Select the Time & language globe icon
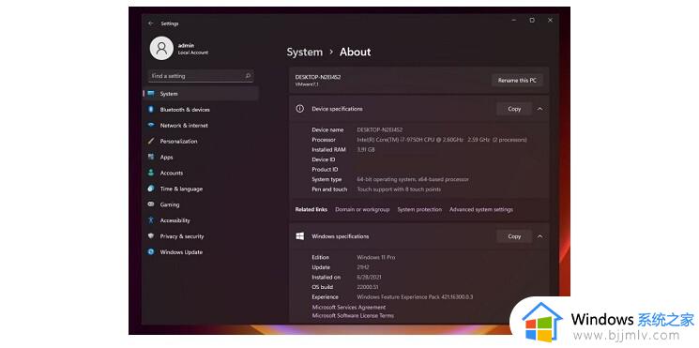 pos(151,189)
